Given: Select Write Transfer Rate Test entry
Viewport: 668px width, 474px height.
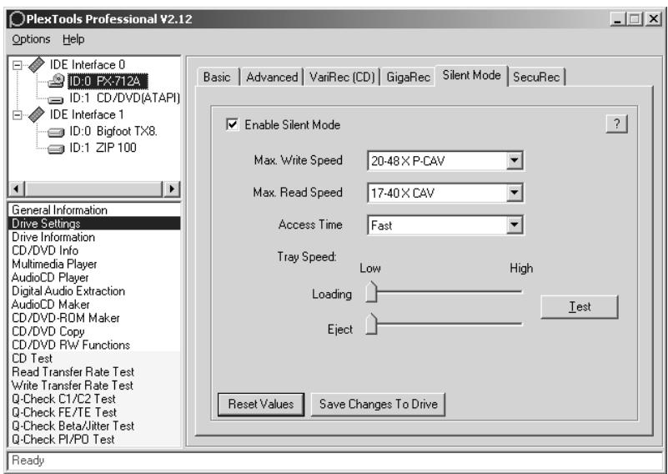Looking at the screenshot, I should point(94,386).
